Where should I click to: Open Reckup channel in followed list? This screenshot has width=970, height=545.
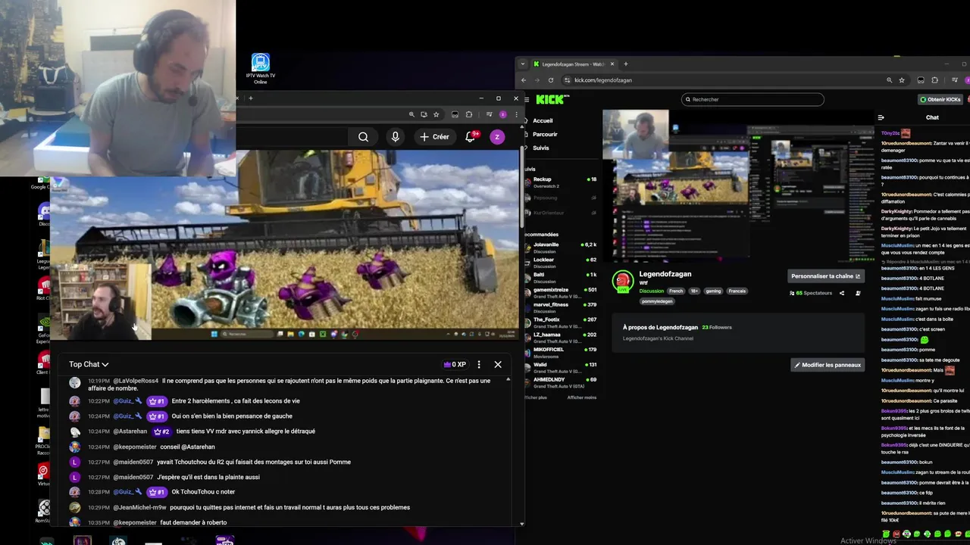click(561, 182)
